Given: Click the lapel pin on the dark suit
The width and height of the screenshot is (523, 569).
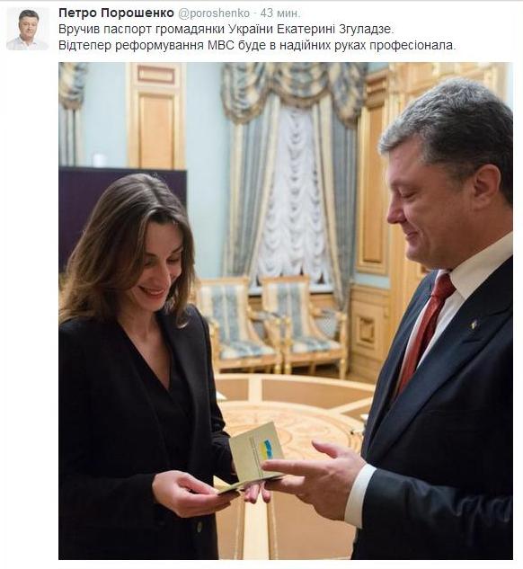Looking at the screenshot, I should (474, 325).
